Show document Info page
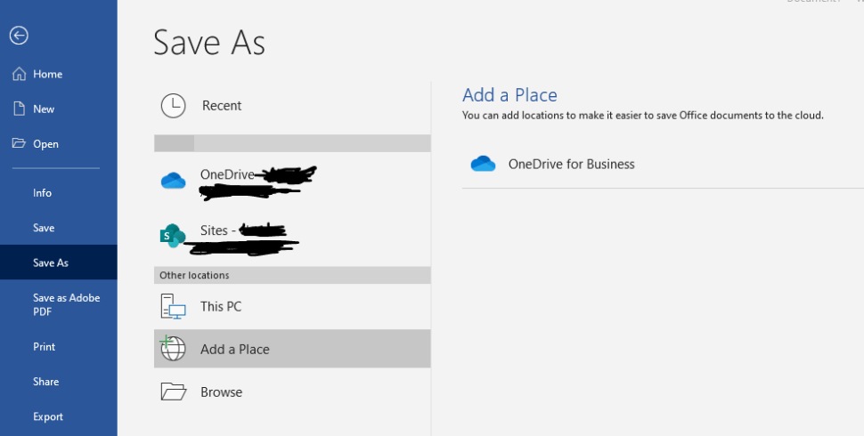 click(59, 193)
